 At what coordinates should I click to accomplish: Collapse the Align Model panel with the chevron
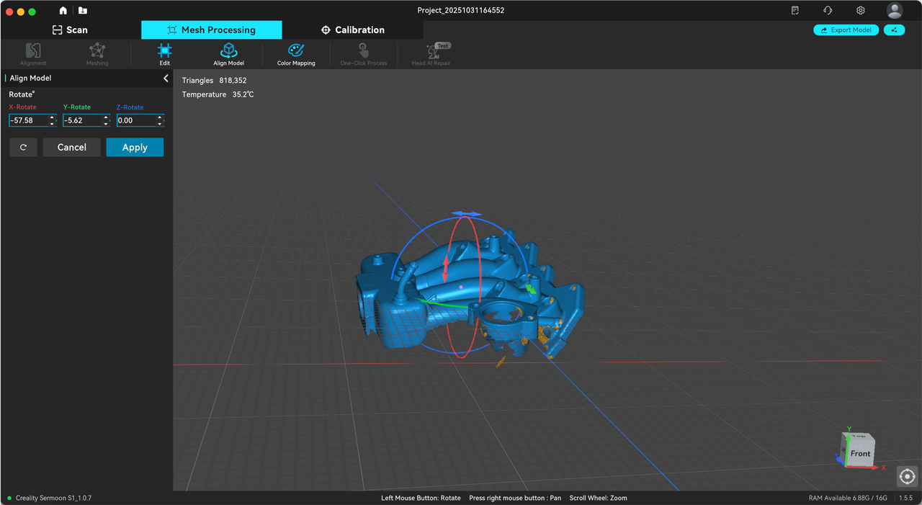(166, 78)
